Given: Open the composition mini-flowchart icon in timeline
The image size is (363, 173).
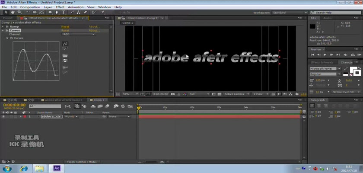Looking at the screenshot, I should click(67, 106).
